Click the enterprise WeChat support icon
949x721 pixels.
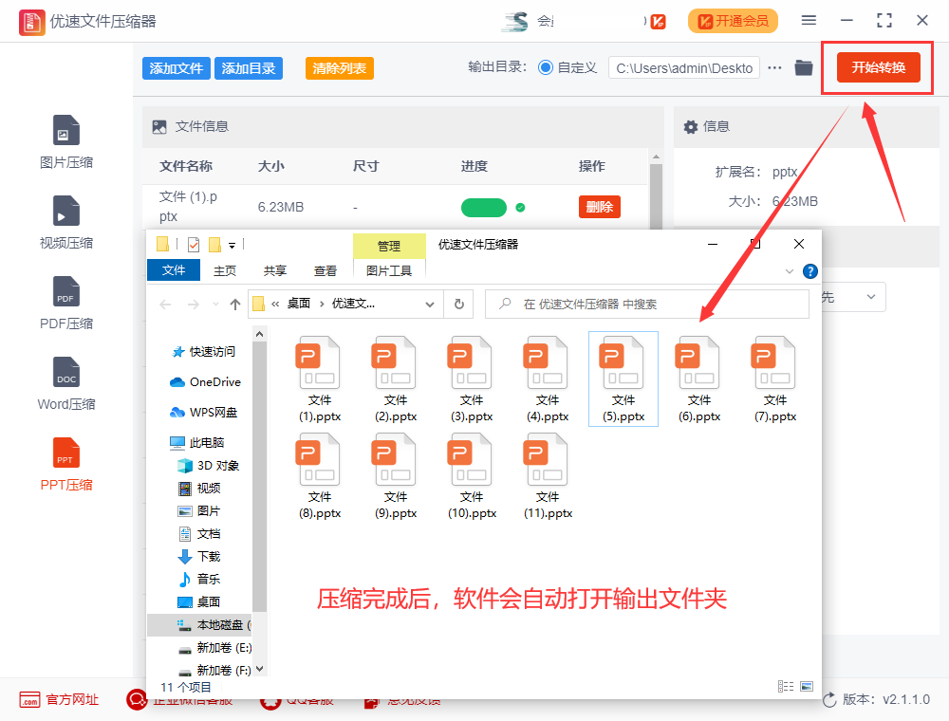coord(137,700)
